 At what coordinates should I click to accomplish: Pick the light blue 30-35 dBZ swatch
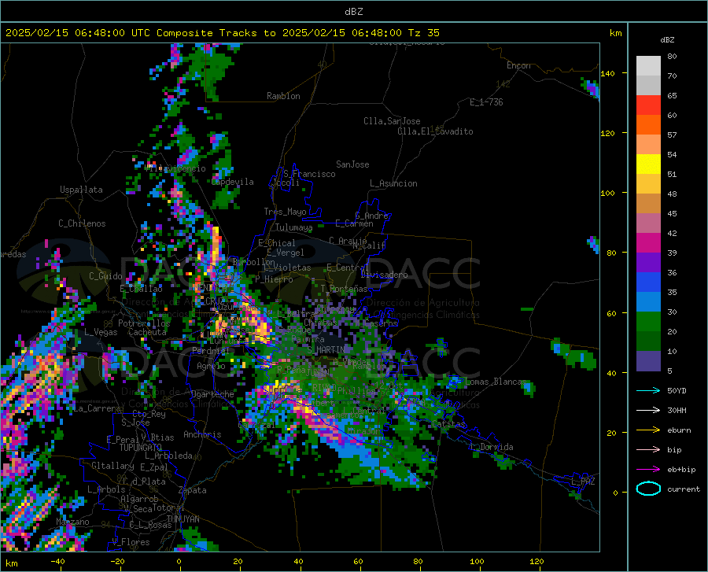648,302
